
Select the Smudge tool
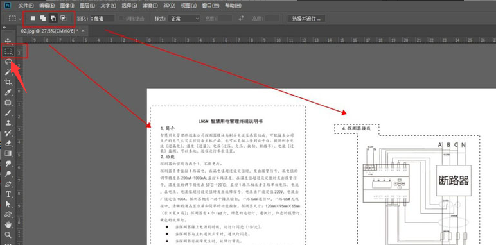8,164
